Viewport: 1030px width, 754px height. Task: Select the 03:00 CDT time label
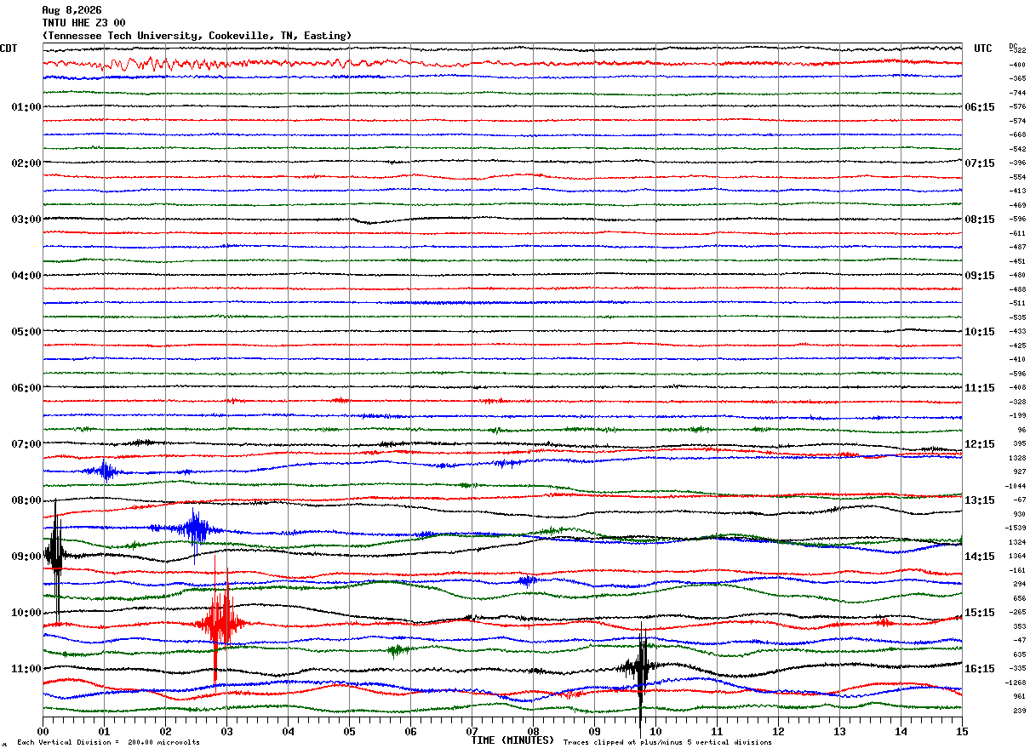[26, 220]
